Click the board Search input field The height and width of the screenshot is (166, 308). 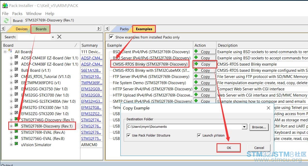pyautogui.click(x=34, y=37)
